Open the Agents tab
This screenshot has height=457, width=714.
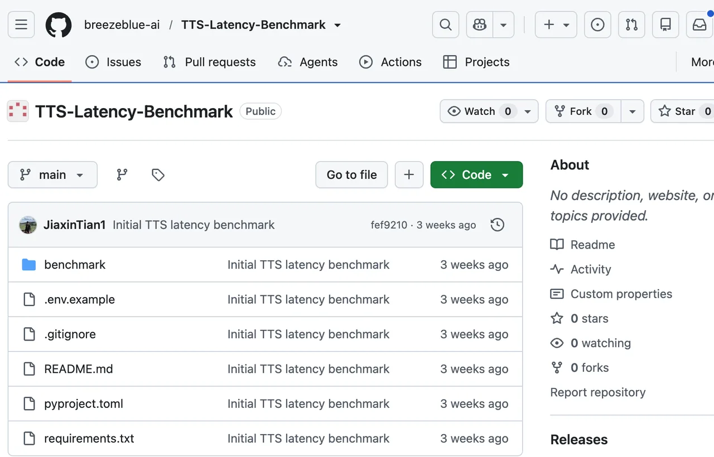[x=308, y=62]
